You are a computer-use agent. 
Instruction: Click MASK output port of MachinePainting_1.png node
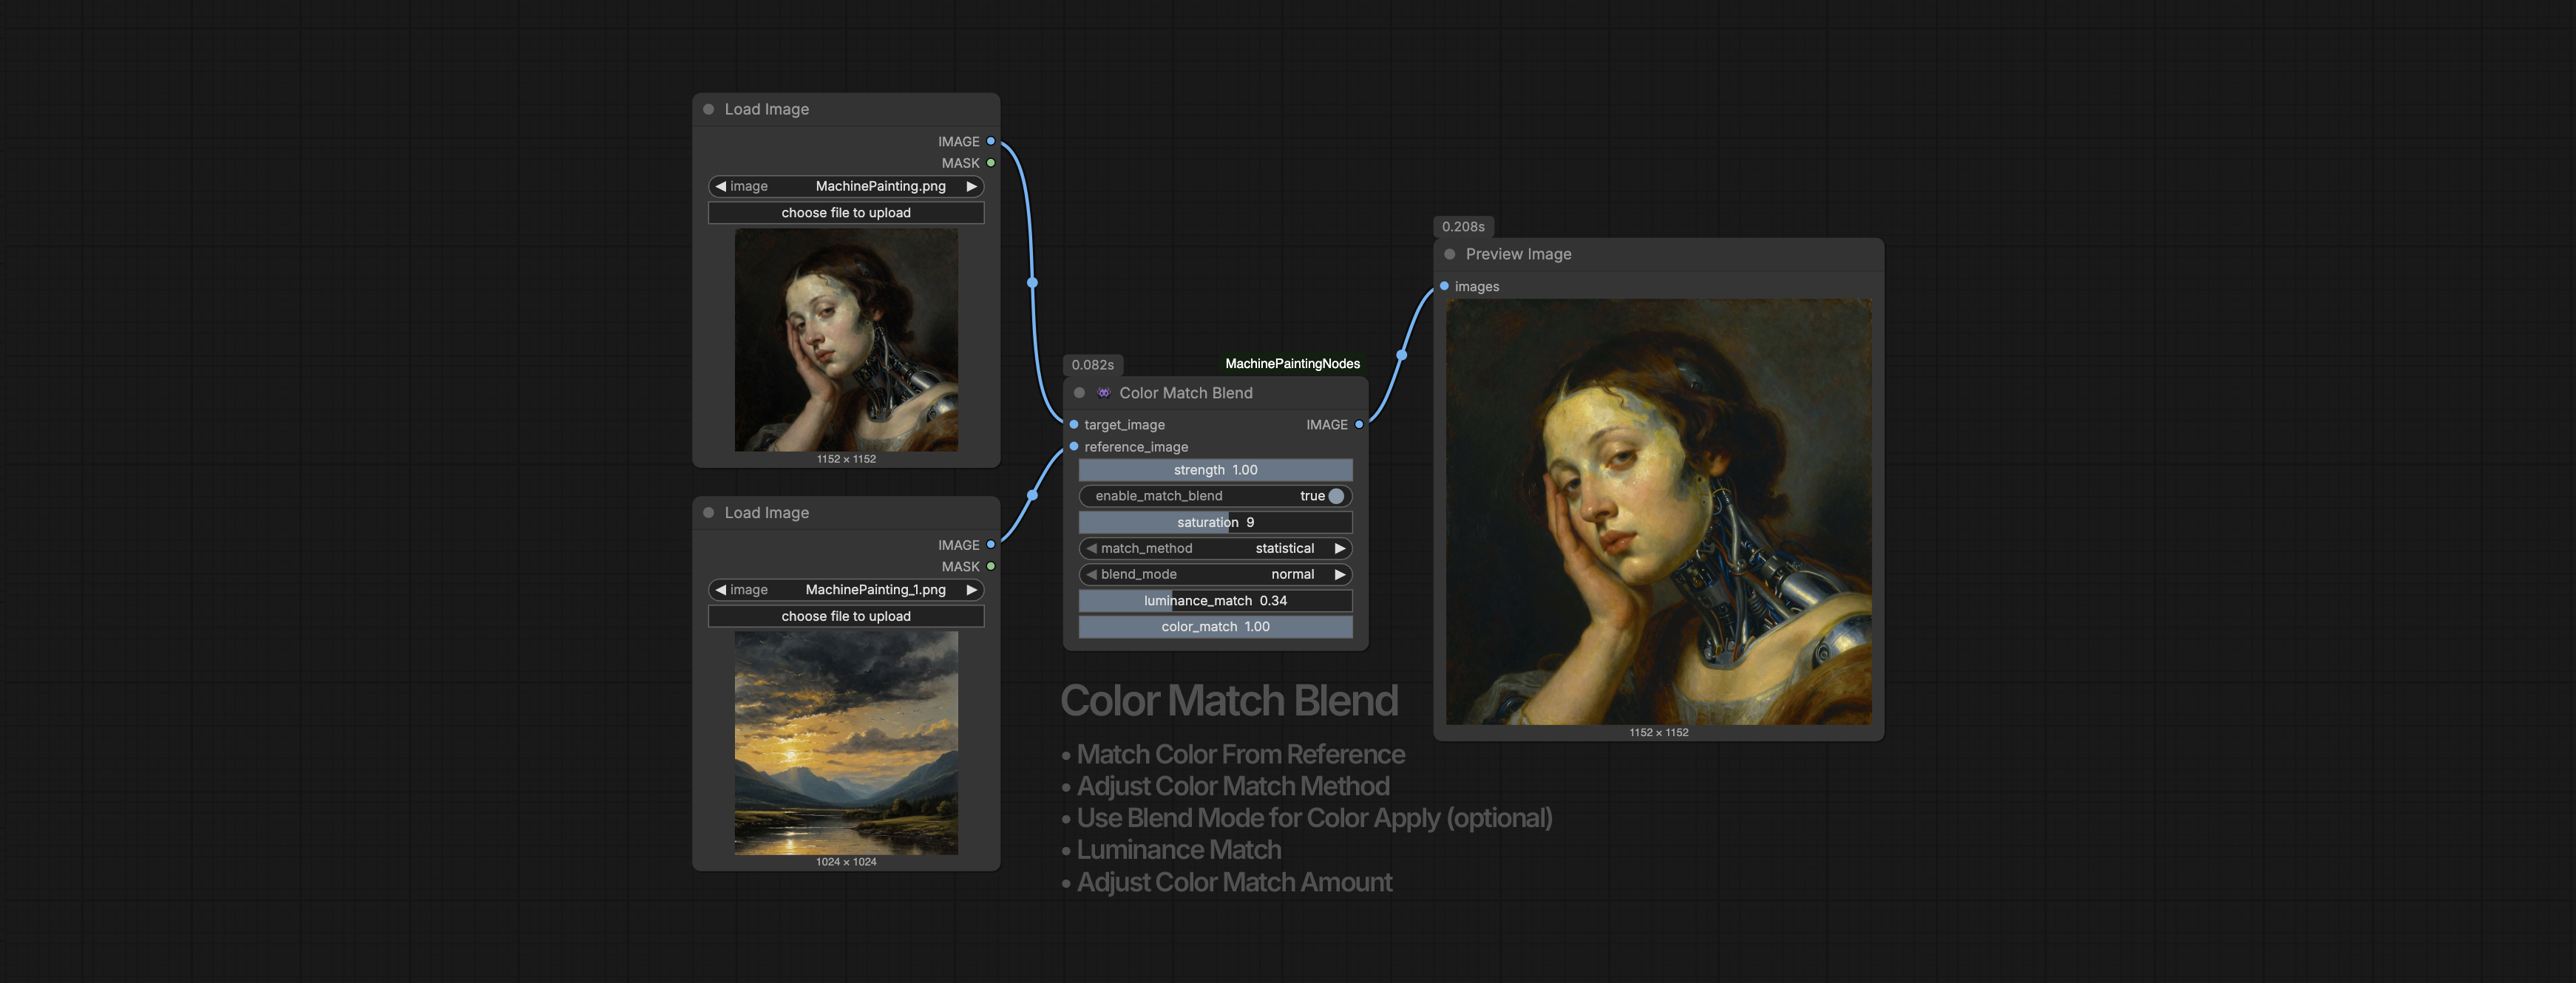tap(991, 566)
